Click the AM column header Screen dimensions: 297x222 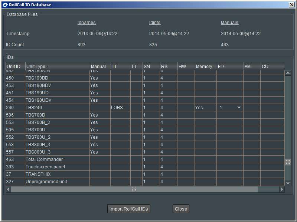[252, 67]
